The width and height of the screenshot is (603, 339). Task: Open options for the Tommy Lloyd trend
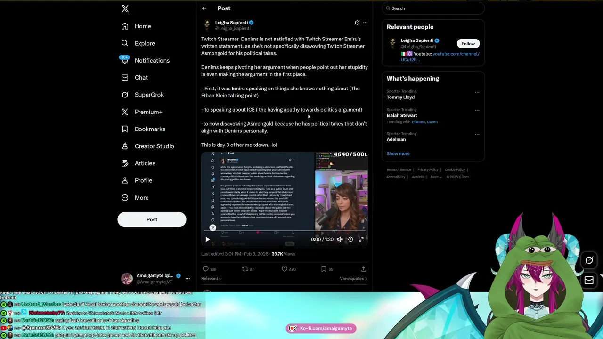(x=477, y=92)
